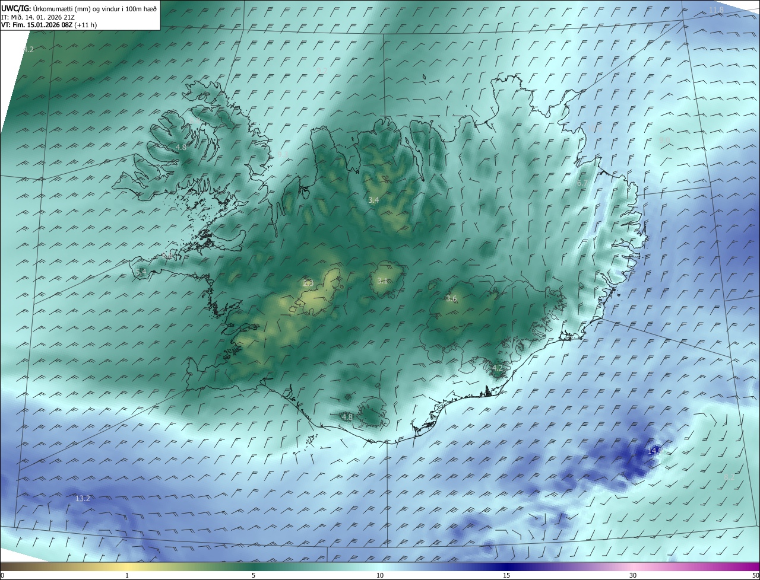Select the 3.6 value label on the map

pos(451,299)
